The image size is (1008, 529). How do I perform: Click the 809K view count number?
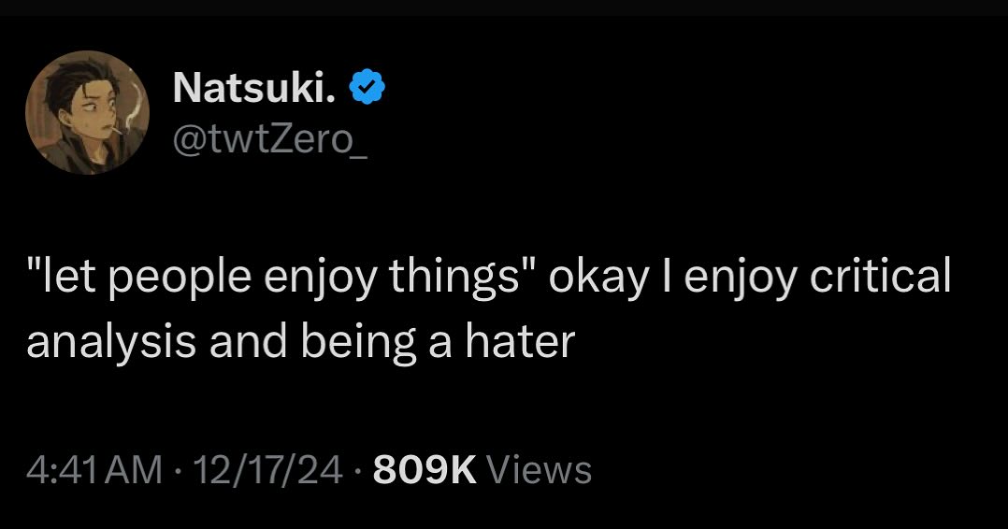point(425,469)
